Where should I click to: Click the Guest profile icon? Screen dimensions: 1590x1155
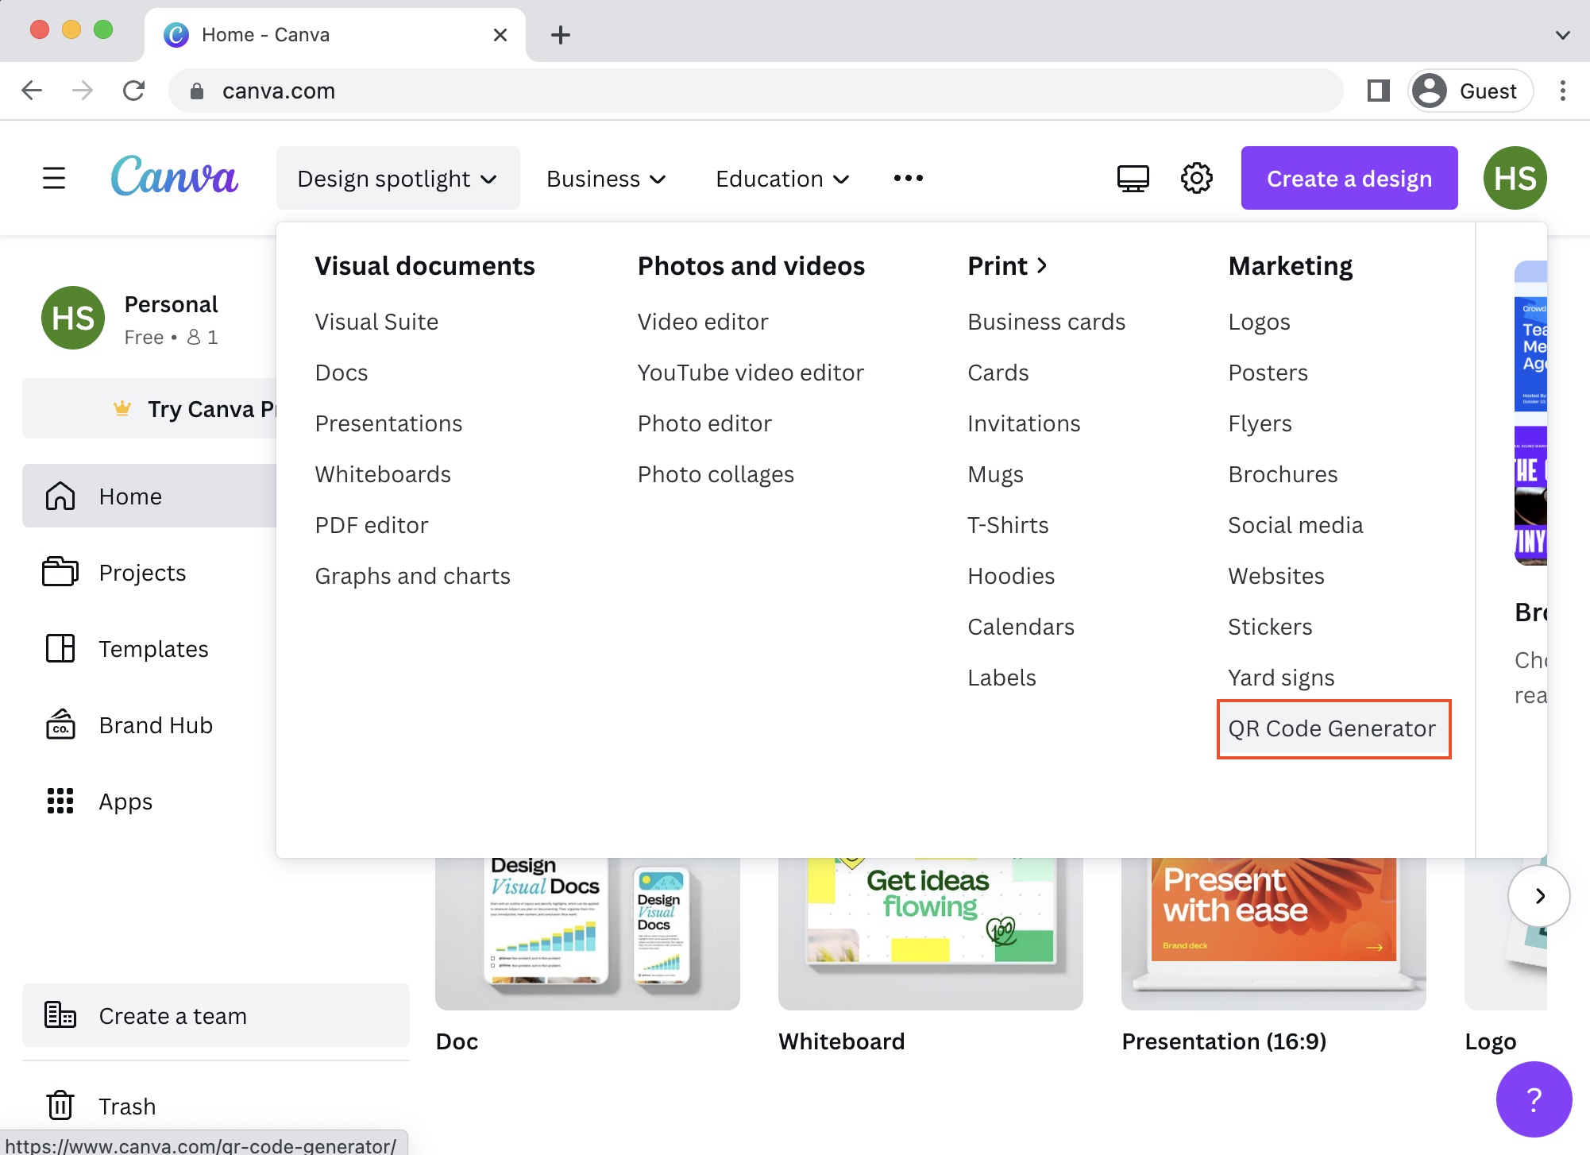(x=1430, y=91)
